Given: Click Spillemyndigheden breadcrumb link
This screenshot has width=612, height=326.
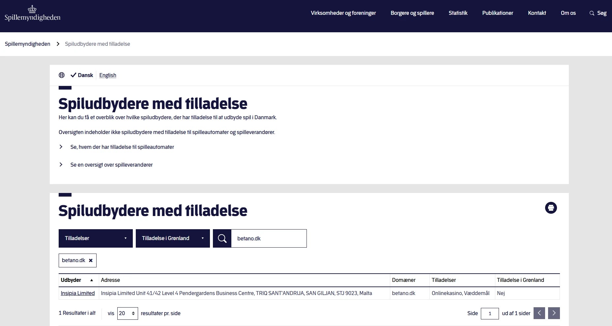Looking at the screenshot, I should 28,44.
